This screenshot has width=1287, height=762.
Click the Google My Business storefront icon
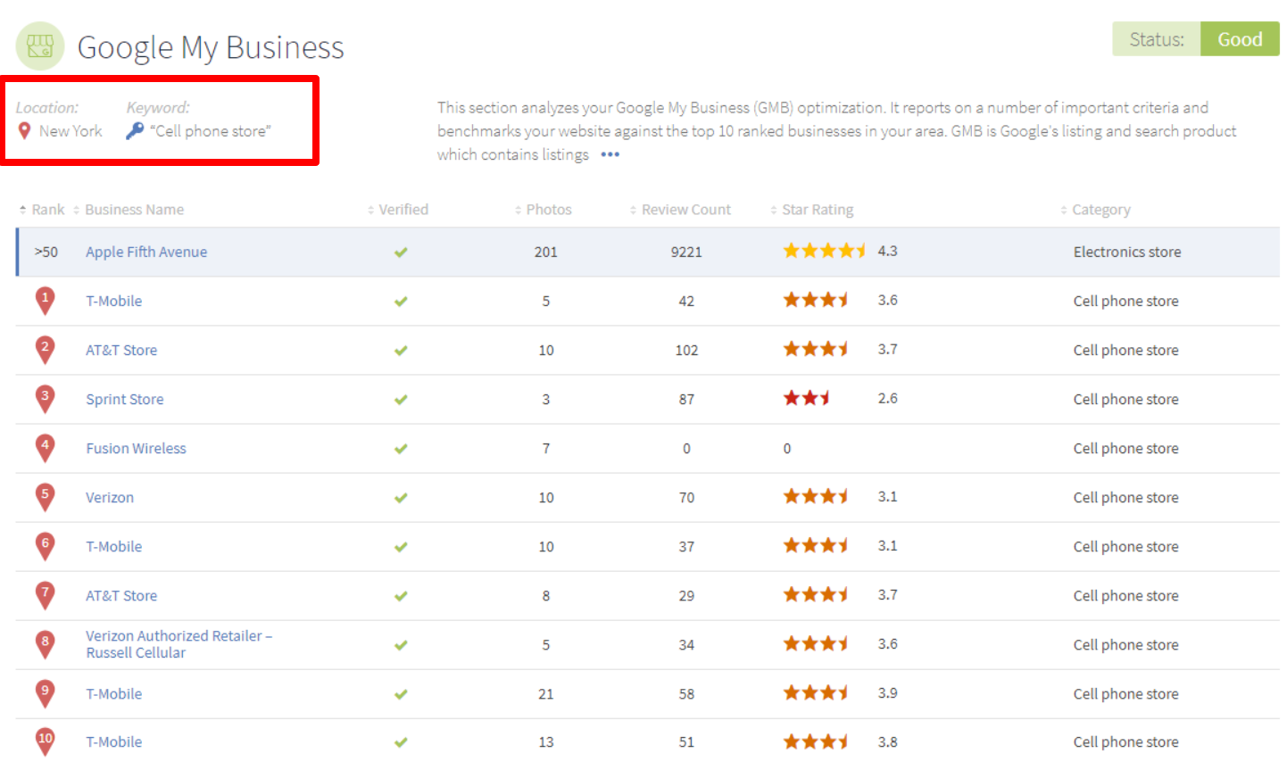pyautogui.click(x=40, y=46)
